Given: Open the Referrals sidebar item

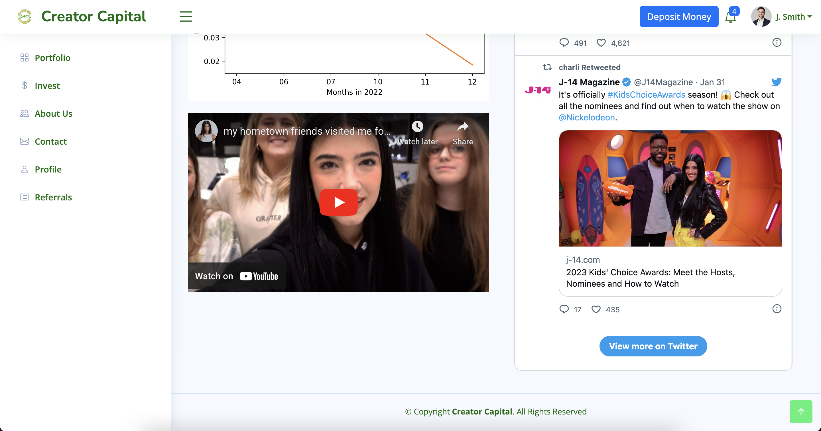Looking at the screenshot, I should [x=53, y=197].
